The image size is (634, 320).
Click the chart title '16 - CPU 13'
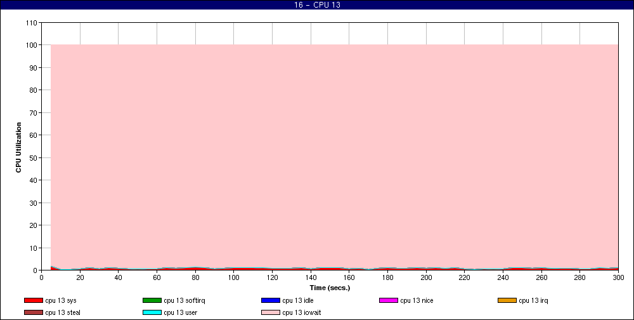pyautogui.click(x=317, y=5)
